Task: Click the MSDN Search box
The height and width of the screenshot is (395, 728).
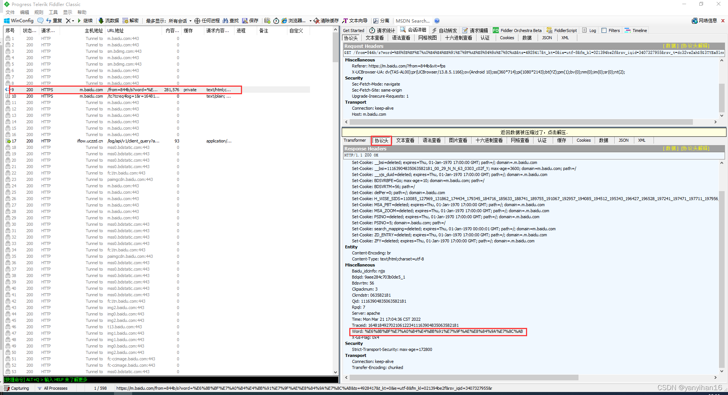Action: (413, 21)
